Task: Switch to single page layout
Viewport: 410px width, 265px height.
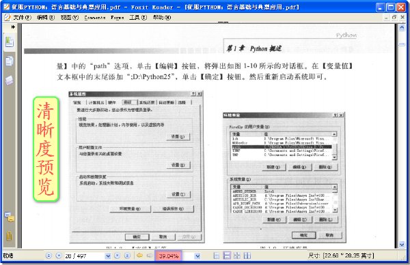Action: 216,255
